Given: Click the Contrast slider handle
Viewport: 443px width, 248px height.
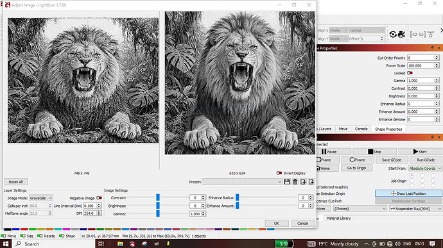Looking at the screenshot, I should pos(158,197).
